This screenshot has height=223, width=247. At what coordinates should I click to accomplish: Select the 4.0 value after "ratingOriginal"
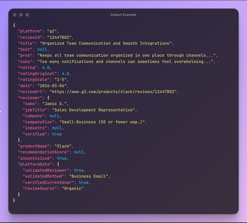65,74
